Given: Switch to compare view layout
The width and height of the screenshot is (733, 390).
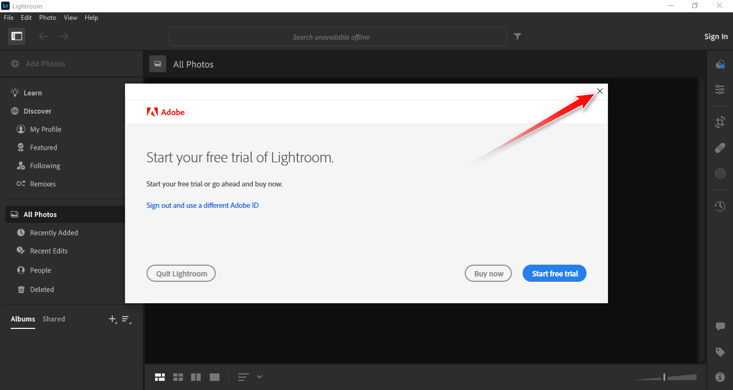Looking at the screenshot, I should [196, 377].
